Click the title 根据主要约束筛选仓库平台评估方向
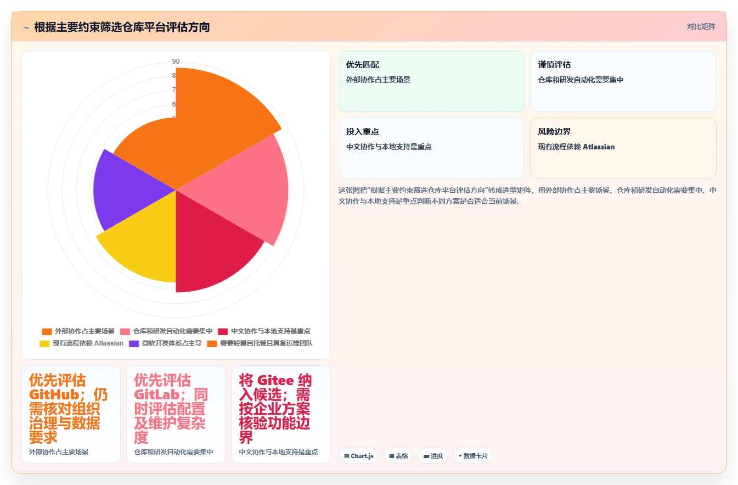This screenshot has width=738, height=485. (x=122, y=27)
